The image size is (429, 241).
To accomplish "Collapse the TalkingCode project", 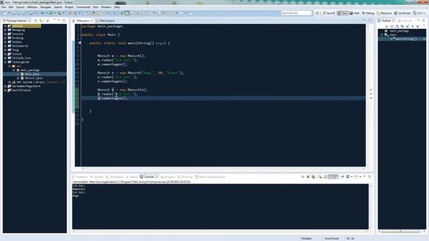I will pos(5,62).
